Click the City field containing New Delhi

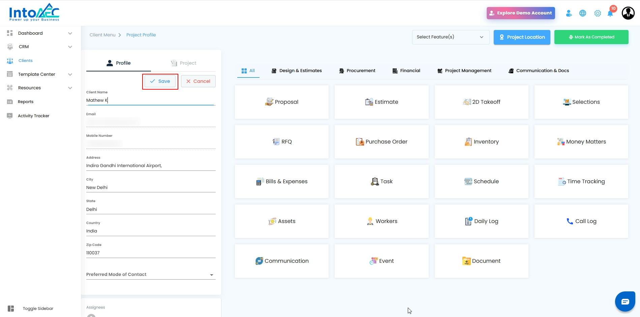pyautogui.click(x=151, y=188)
